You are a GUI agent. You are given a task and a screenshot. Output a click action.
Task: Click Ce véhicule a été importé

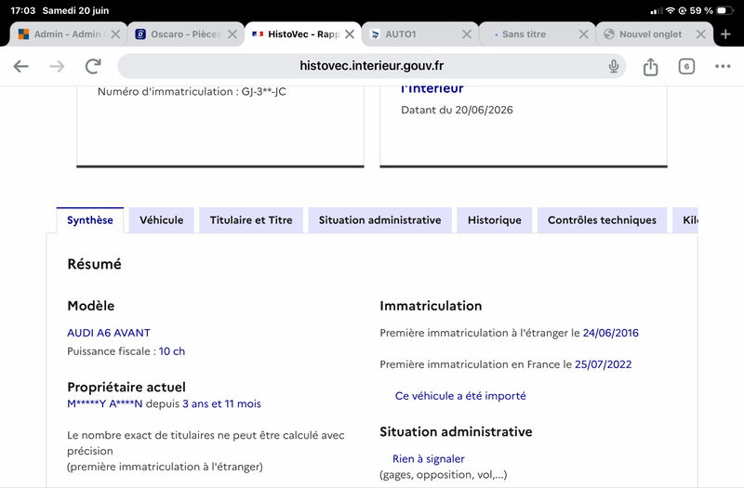coord(460,396)
